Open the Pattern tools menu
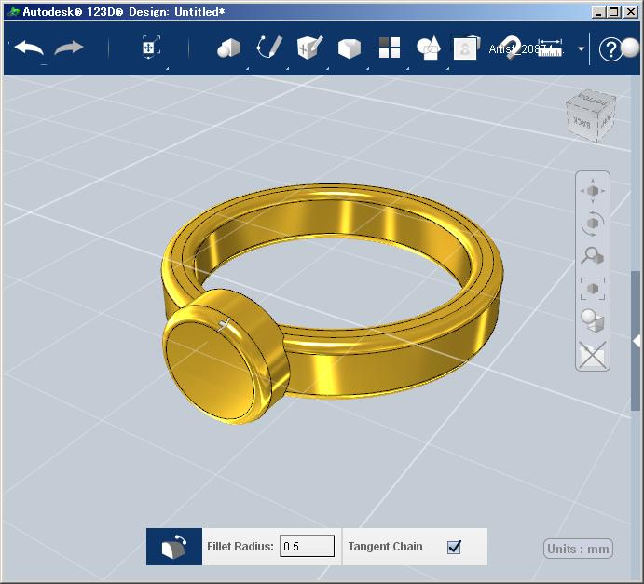The width and height of the screenshot is (644, 584). click(390, 48)
